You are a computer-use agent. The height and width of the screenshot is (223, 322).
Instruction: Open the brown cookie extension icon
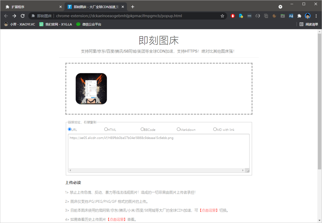pos(274,16)
